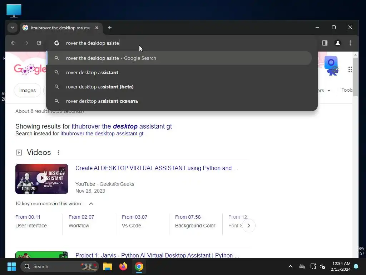Screen dimensions: 366x275
Task: Click the OneDrive cloud tray icon
Action: point(302,266)
